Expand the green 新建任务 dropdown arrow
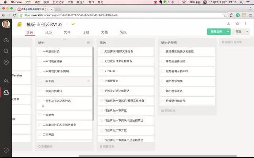 pos(228,32)
